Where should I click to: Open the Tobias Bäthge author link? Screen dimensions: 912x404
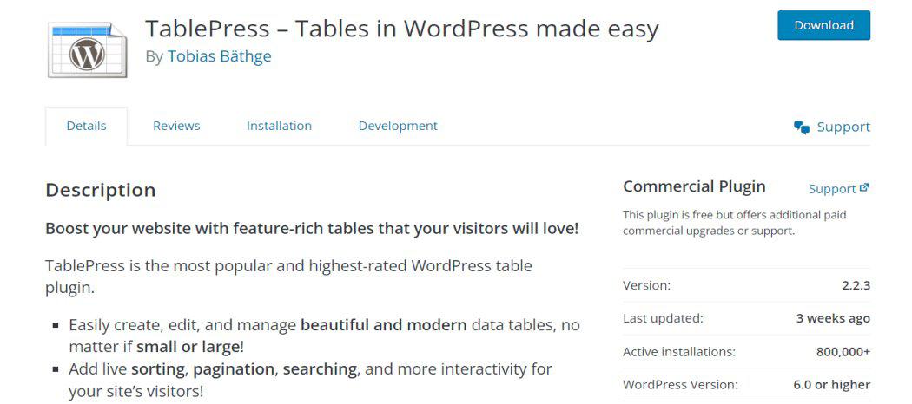(x=219, y=56)
